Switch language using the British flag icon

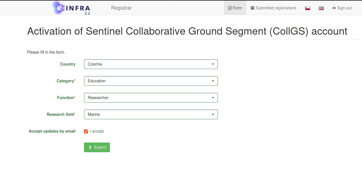tap(321, 8)
